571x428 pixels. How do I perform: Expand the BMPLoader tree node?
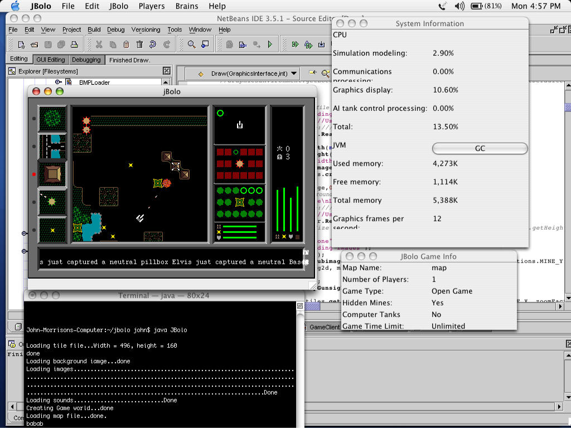pyautogui.click(x=58, y=82)
